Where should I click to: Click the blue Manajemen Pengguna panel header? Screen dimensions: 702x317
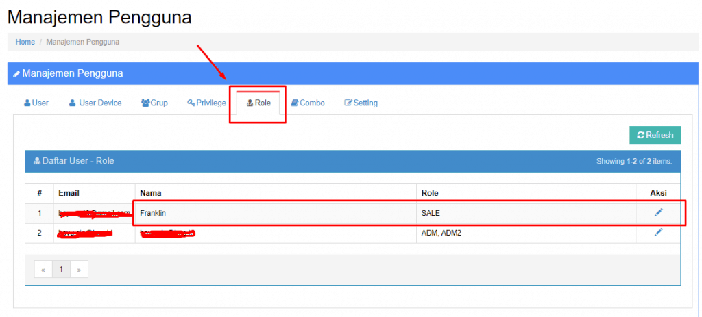point(353,73)
